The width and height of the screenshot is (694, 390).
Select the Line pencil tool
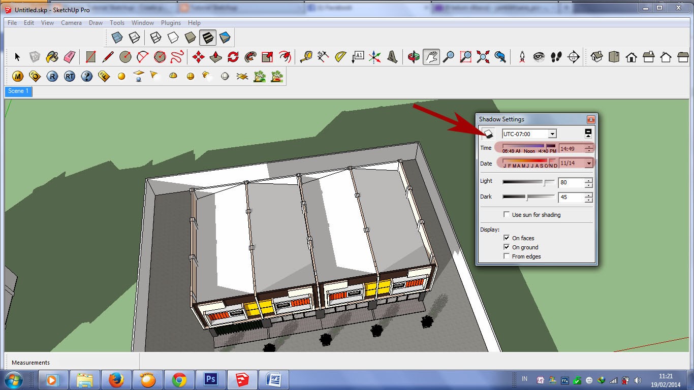pyautogui.click(x=108, y=57)
